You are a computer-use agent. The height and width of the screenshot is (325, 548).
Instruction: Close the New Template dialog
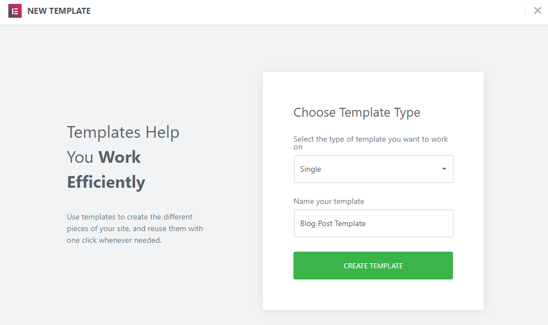point(537,11)
